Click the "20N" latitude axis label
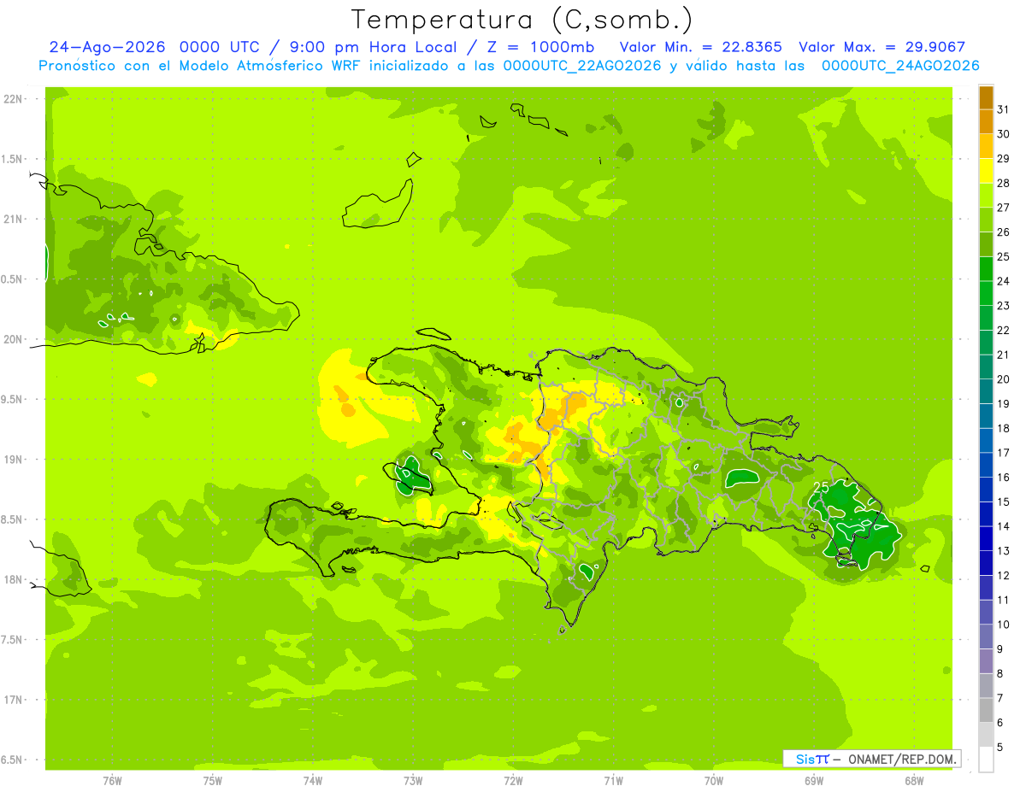The height and width of the screenshot is (792, 1026). [x=14, y=339]
